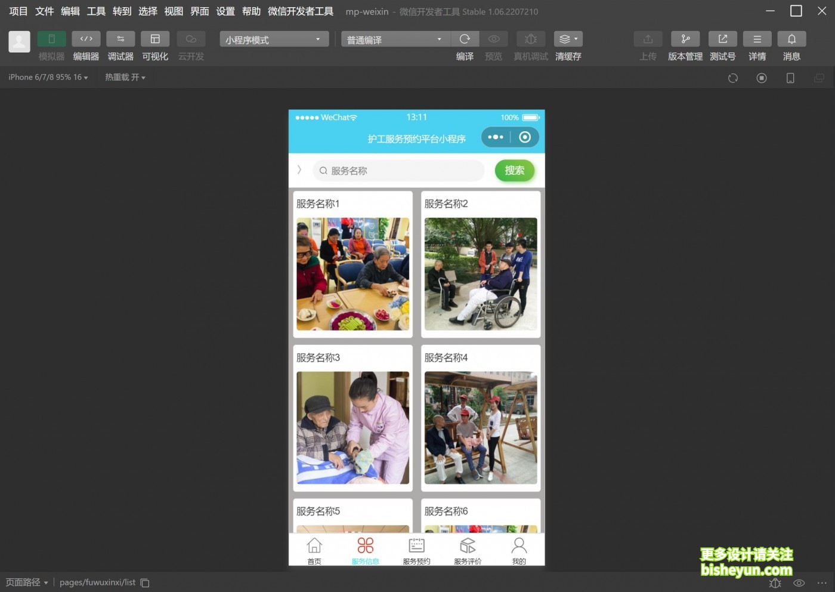Switch to the 我的 profile tab
The height and width of the screenshot is (592, 835).
coord(519,551)
